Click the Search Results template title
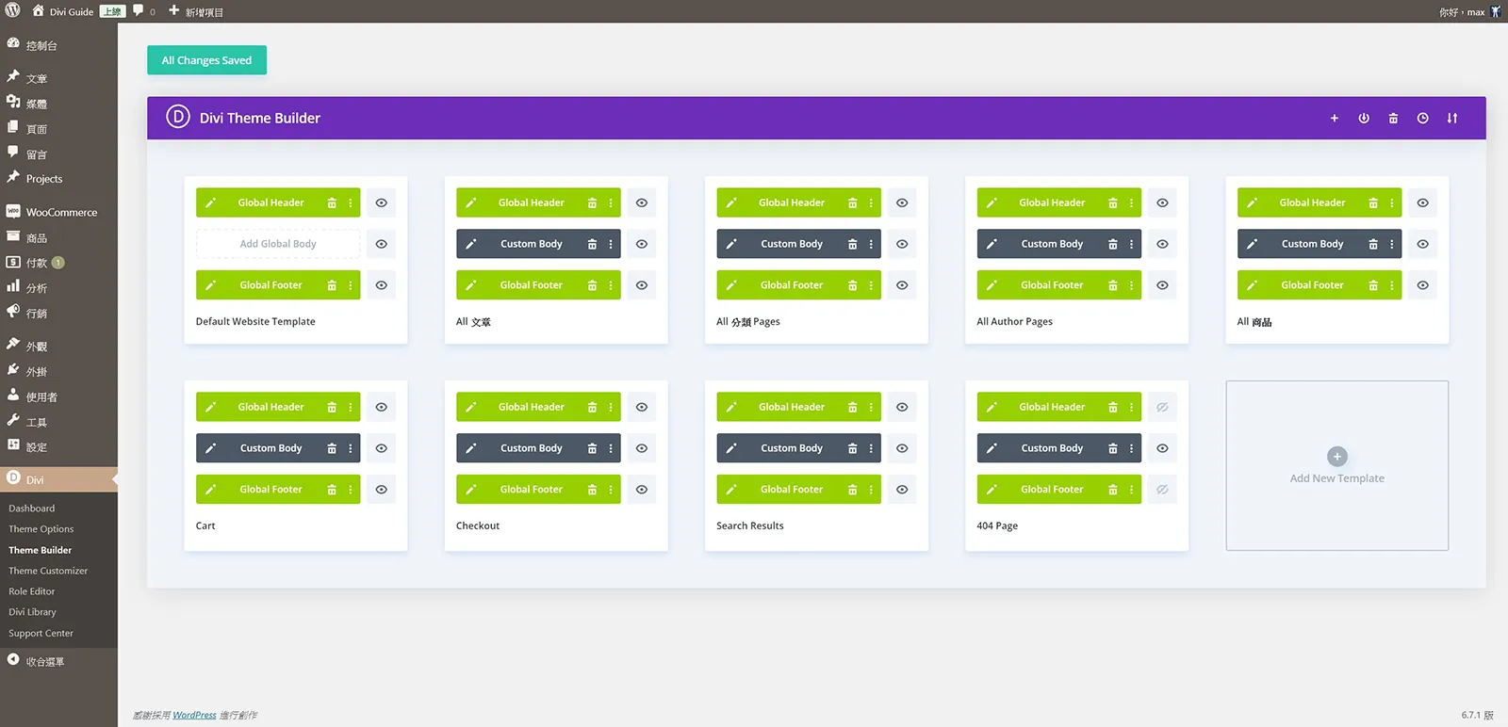The height and width of the screenshot is (727, 1508). click(750, 525)
